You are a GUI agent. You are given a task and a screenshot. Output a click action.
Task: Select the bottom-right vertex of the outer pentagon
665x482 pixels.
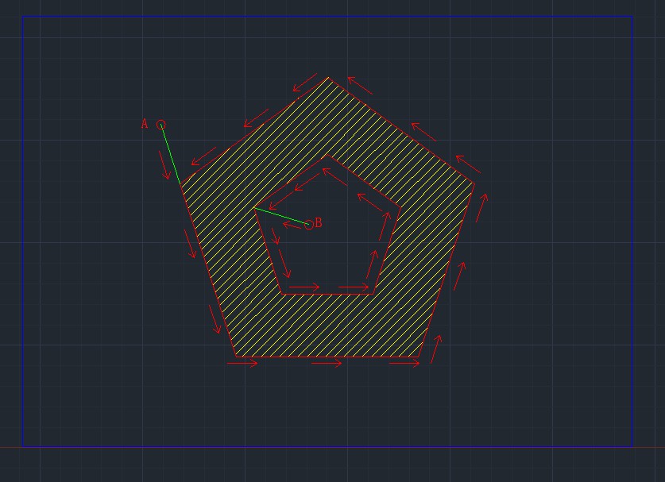[x=419, y=357]
